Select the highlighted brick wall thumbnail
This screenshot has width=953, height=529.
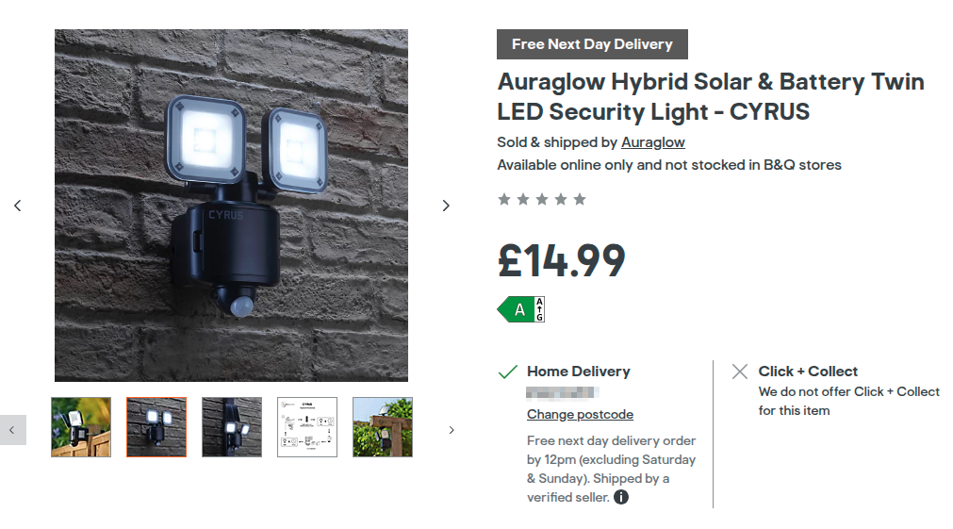[x=156, y=427]
